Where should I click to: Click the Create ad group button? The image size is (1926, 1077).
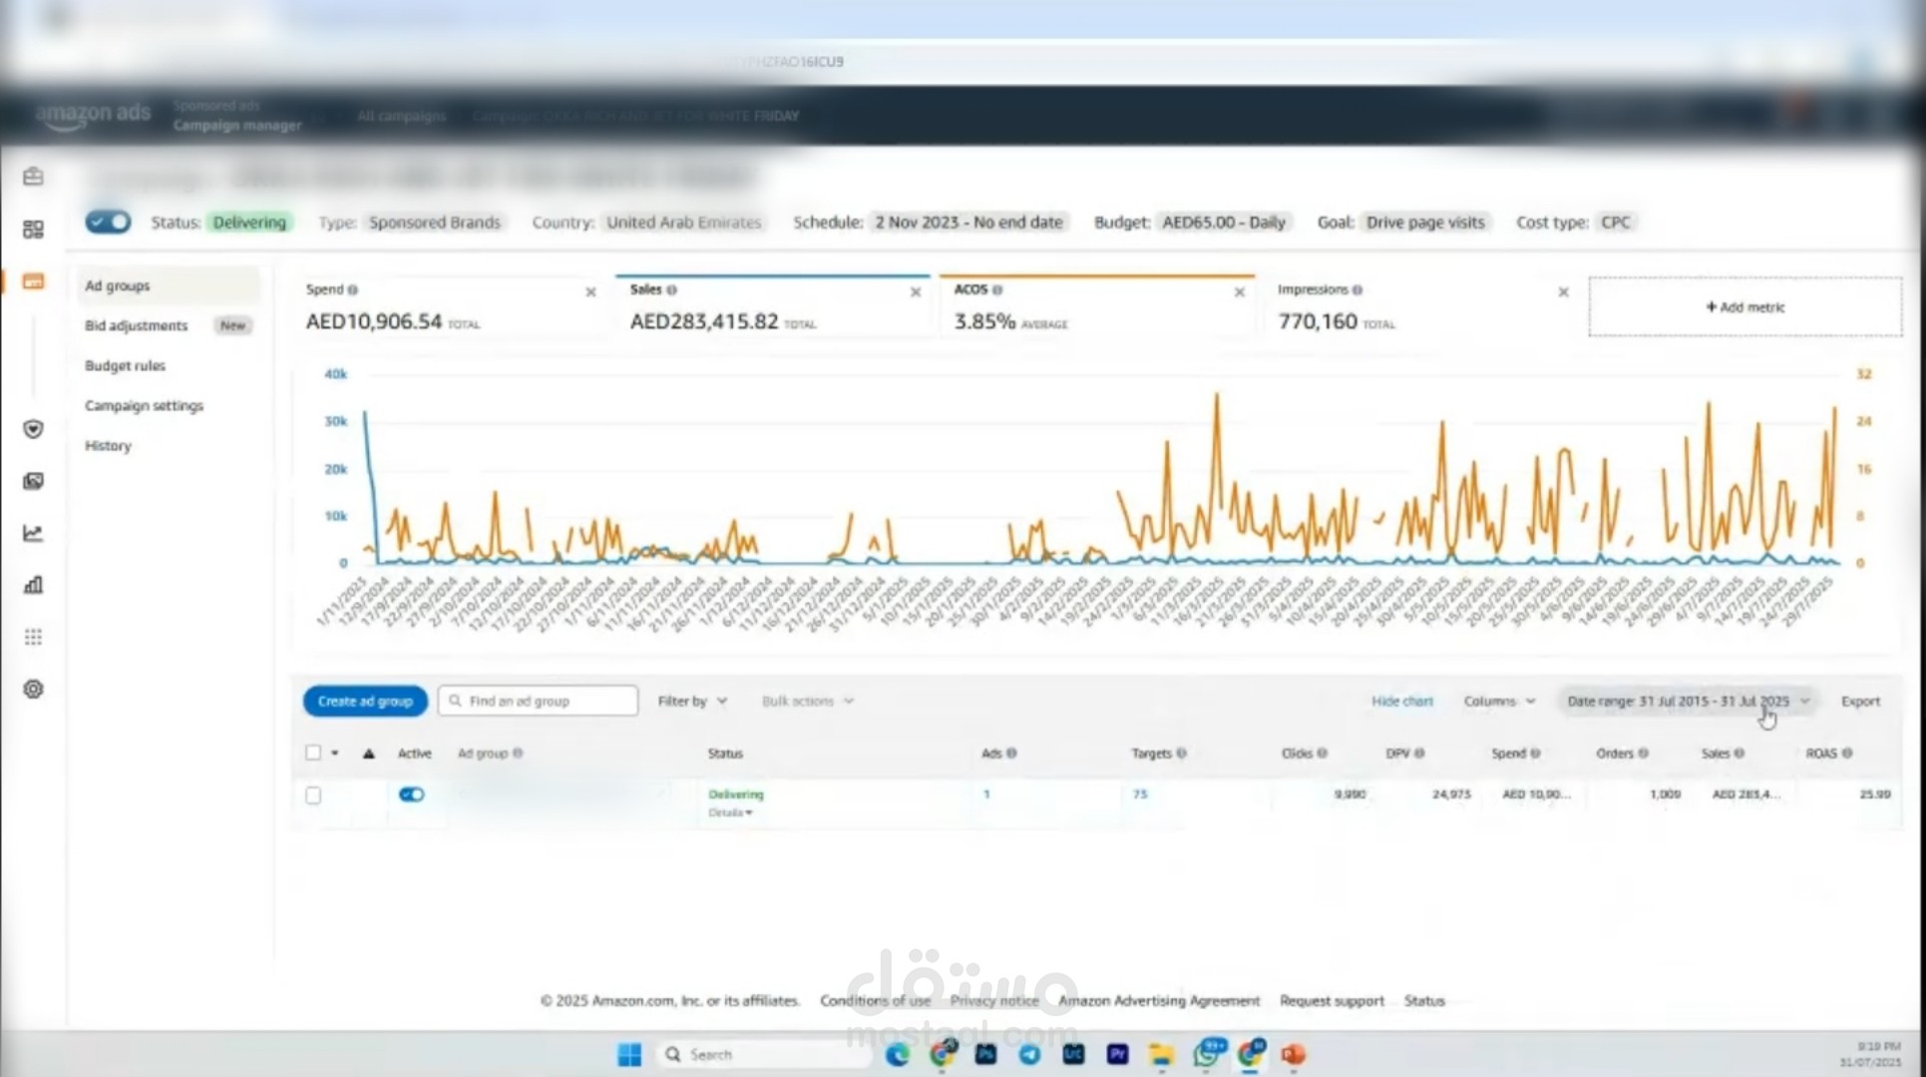coord(365,701)
